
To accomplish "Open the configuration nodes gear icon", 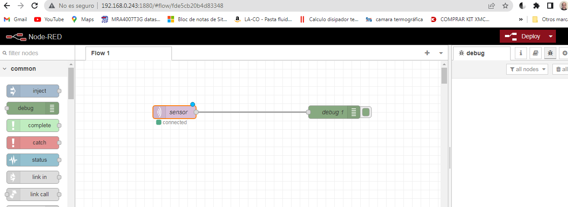I will 564,53.
